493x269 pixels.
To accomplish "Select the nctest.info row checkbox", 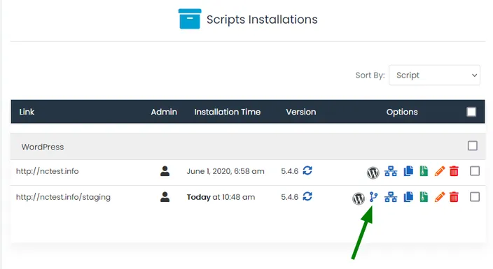I will (x=475, y=171).
